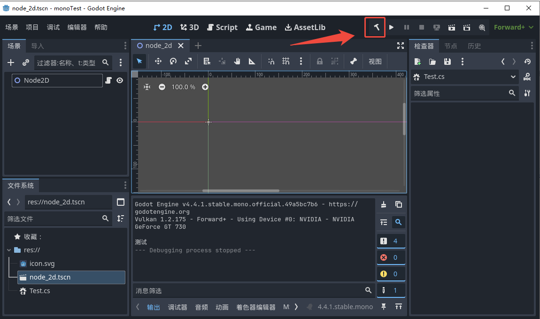Image resolution: width=540 pixels, height=319 pixels.
Task: Open attached script of Node2D
Action: [108, 80]
